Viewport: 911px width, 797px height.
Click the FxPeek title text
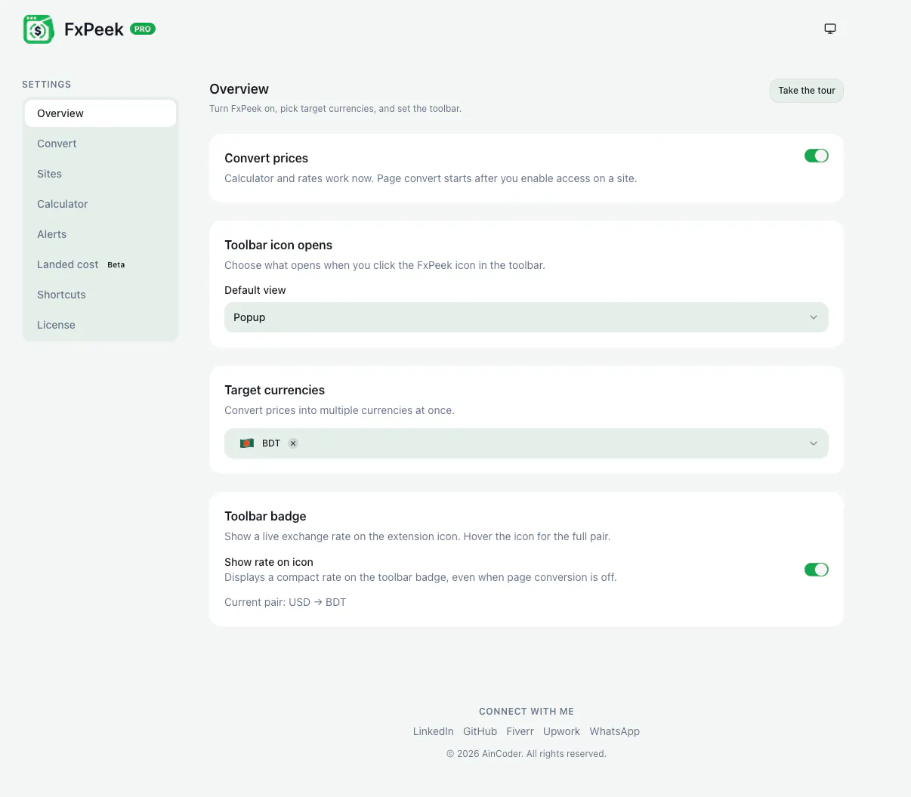coord(94,29)
